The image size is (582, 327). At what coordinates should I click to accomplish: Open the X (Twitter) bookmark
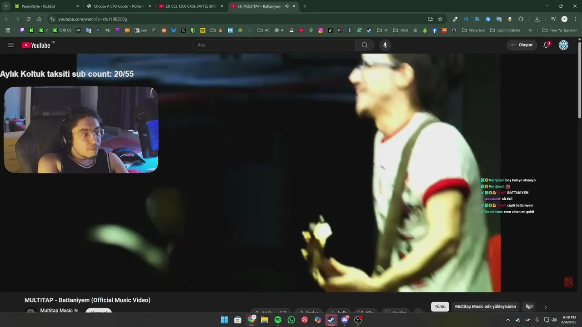[183, 30]
